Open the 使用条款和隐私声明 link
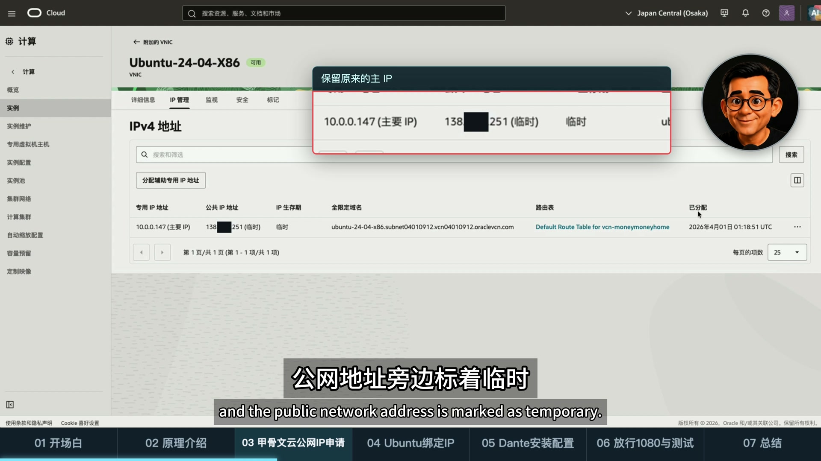The image size is (821, 461). pos(29,423)
